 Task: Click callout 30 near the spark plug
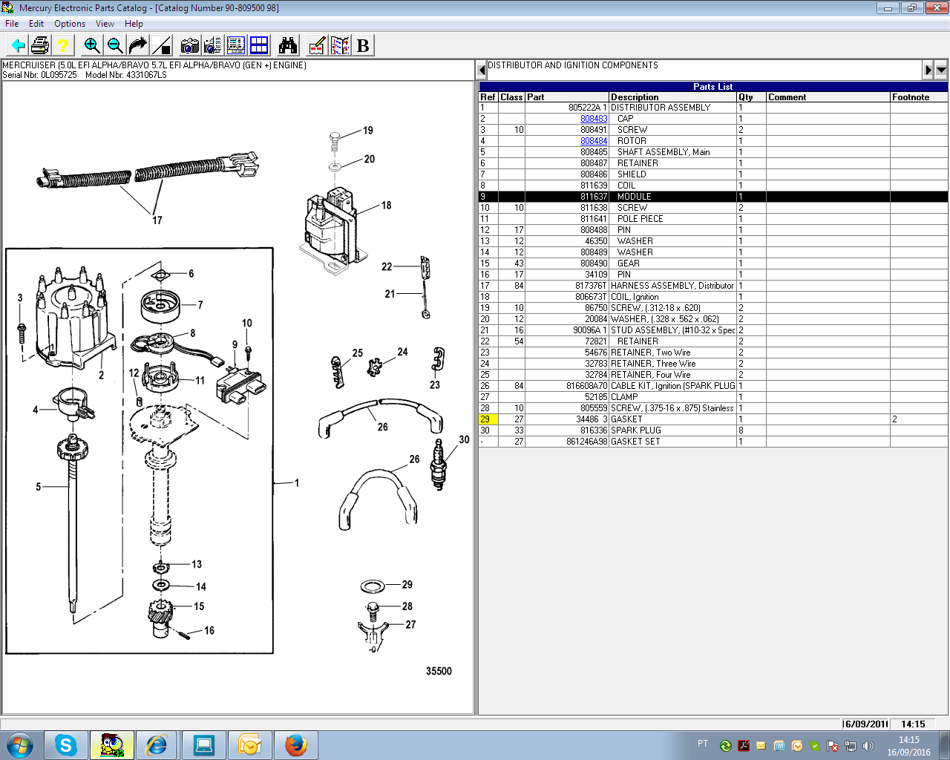(464, 439)
